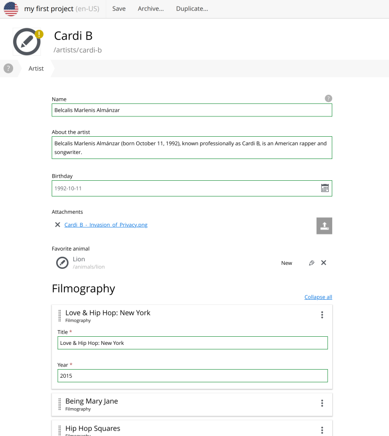The height and width of the screenshot is (436, 389).
Task: Click the US flag language icon
Action: 11,9
